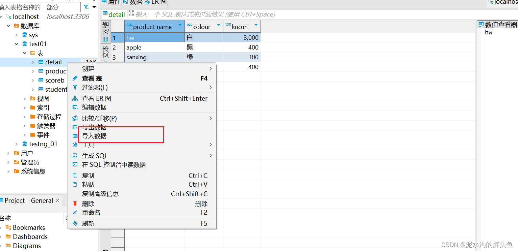Collapse the 表 tables folder
Viewport: 518px width, 251px height.
[x=25, y=53]
